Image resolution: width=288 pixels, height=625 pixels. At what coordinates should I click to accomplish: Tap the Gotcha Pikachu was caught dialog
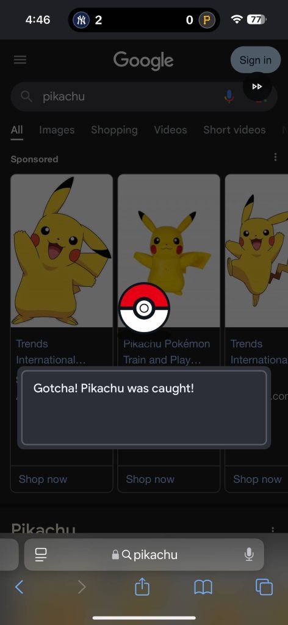click(144, 407)
